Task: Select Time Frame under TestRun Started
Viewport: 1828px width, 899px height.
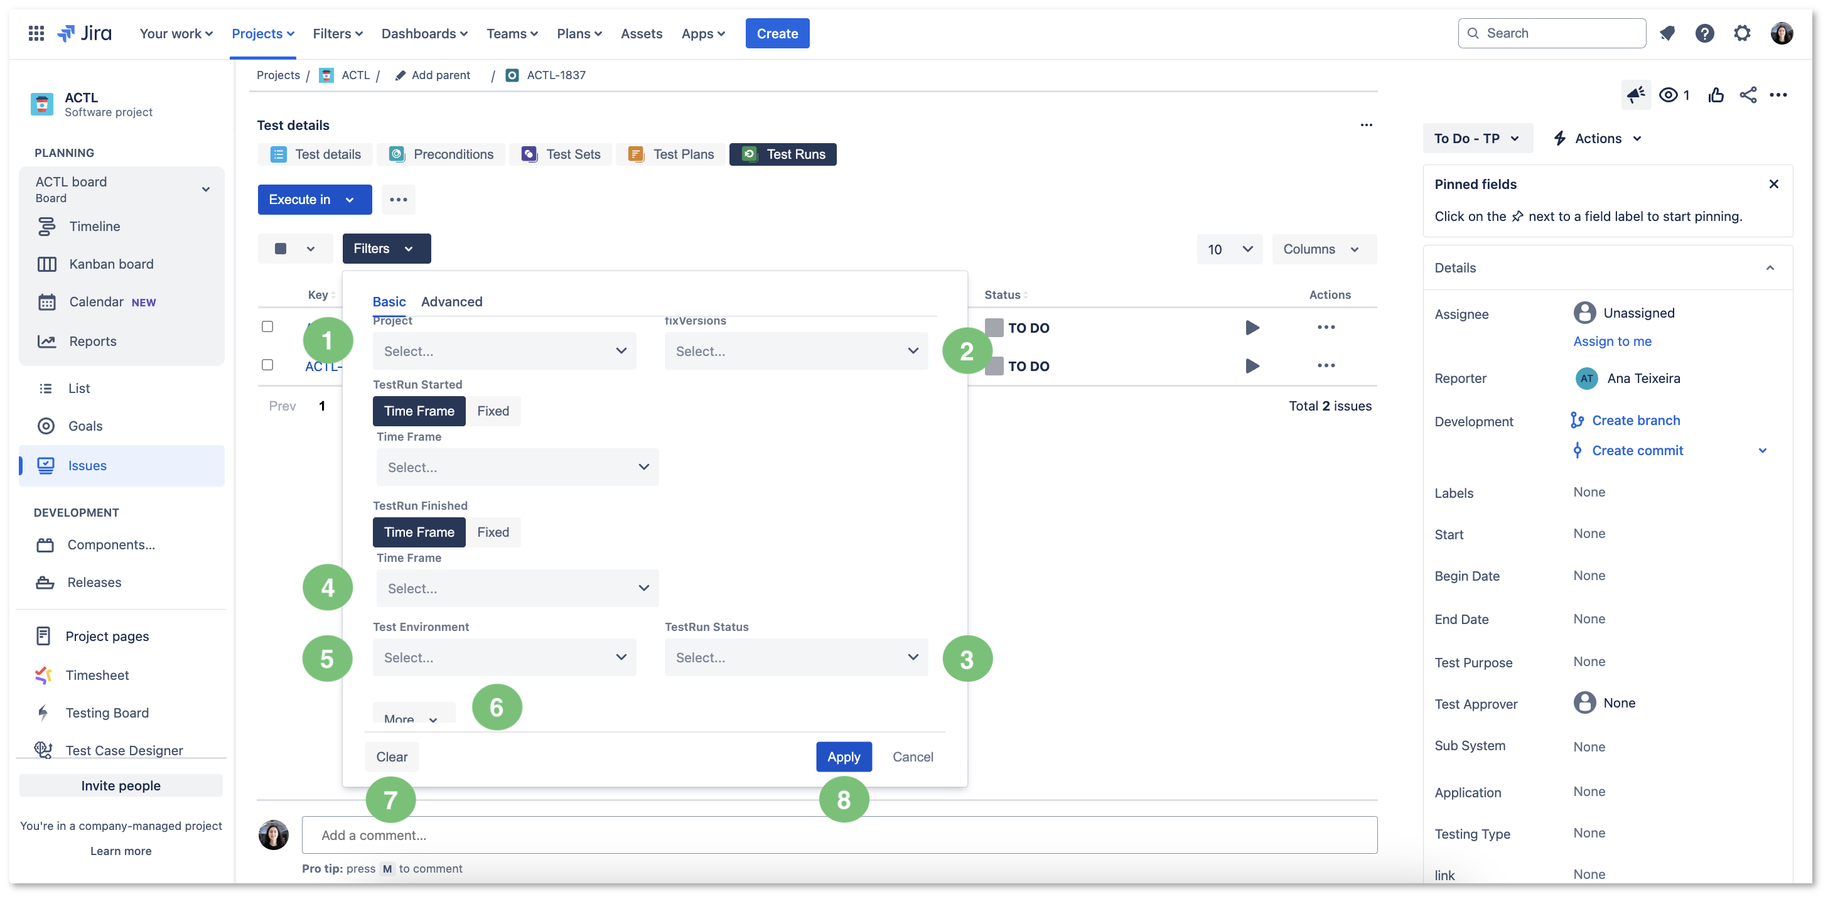Action: (419, 411)
